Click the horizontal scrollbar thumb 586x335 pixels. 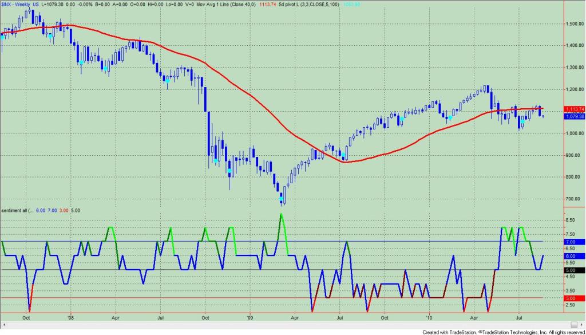pyautogui.click(x=574, y=325)
